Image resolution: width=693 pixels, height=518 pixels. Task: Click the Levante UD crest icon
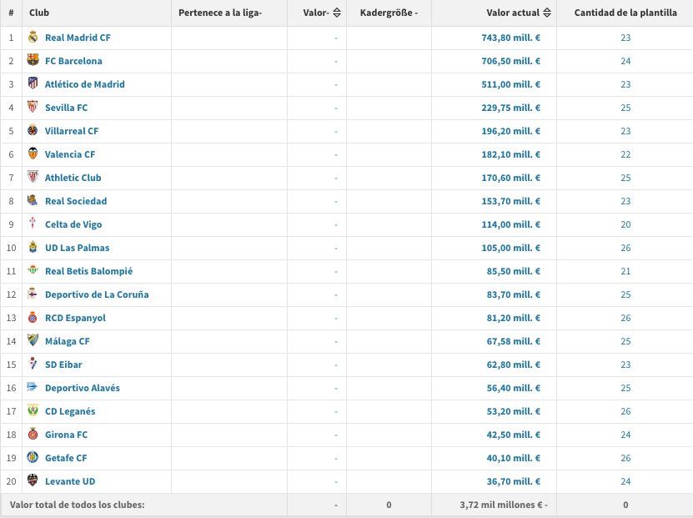tap(33, 480)
